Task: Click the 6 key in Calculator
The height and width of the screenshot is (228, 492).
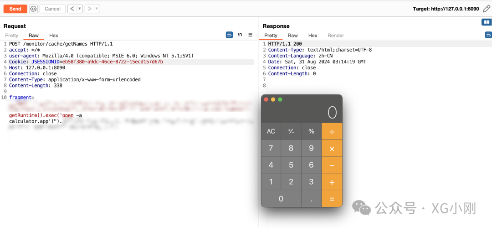Action: coord(311,165)
